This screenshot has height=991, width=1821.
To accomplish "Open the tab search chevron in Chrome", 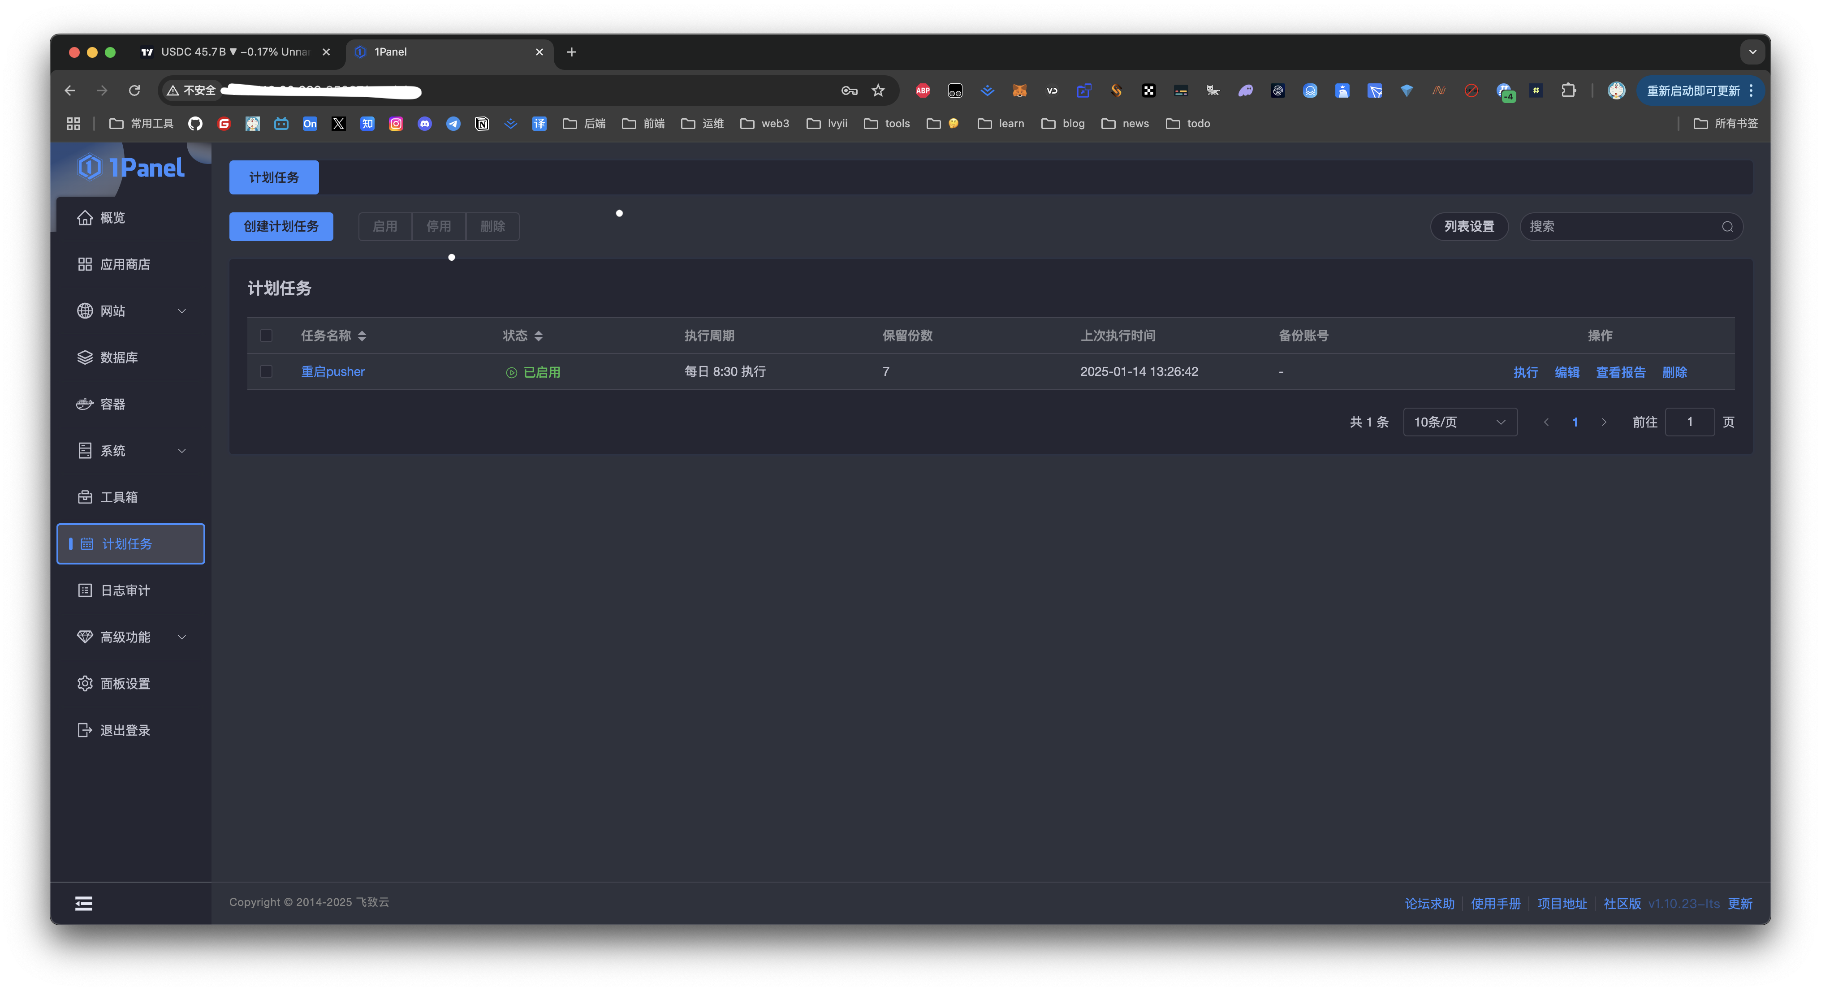I will pos(1752,52).
